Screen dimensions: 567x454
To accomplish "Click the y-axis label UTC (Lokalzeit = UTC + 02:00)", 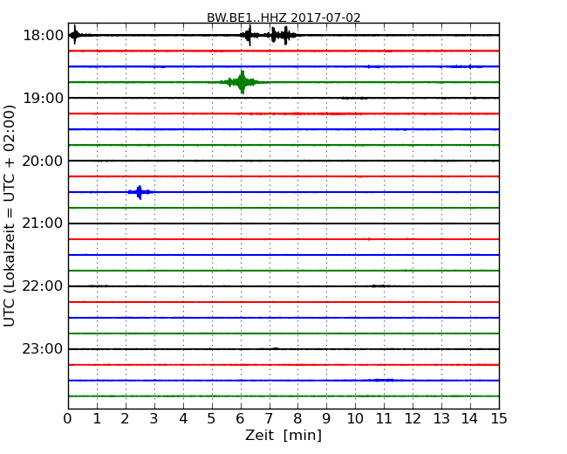I will (10, 217).
